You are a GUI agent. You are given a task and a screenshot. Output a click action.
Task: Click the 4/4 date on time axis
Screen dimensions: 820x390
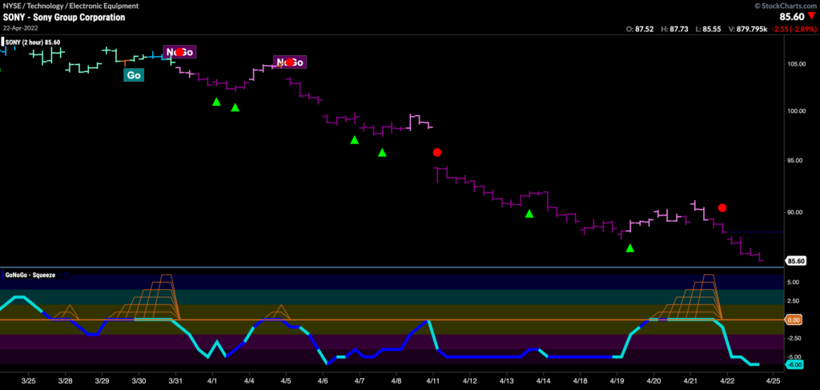click(x=249, y=381)
